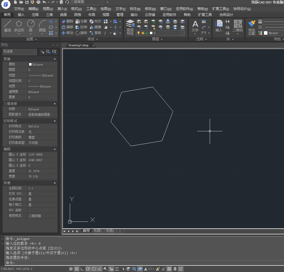Click the add layout plus button
The height and width of the screenshot is (272, 284).
click(x=120, y=231)
